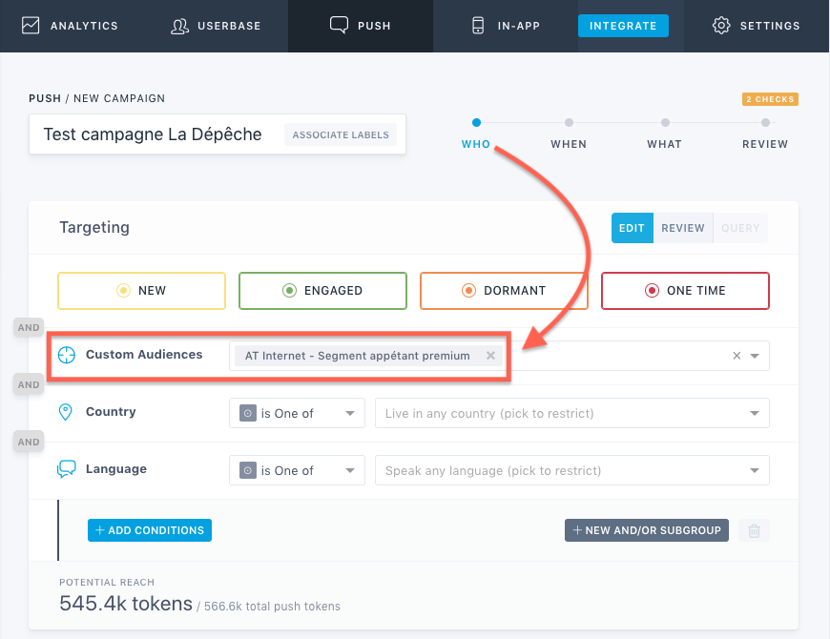Select the One Time audience segment
The height and width of the screenshot is (639, 830).
click(685, 291)
